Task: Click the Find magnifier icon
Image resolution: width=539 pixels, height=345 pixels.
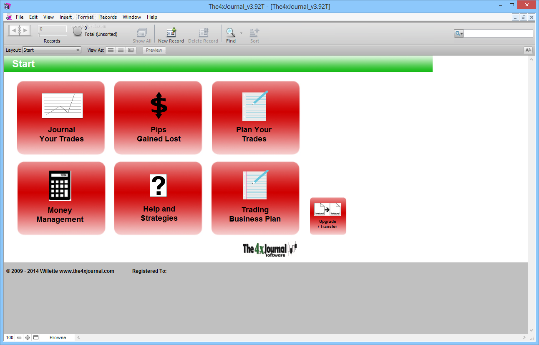Action: [x=231, y=33]
